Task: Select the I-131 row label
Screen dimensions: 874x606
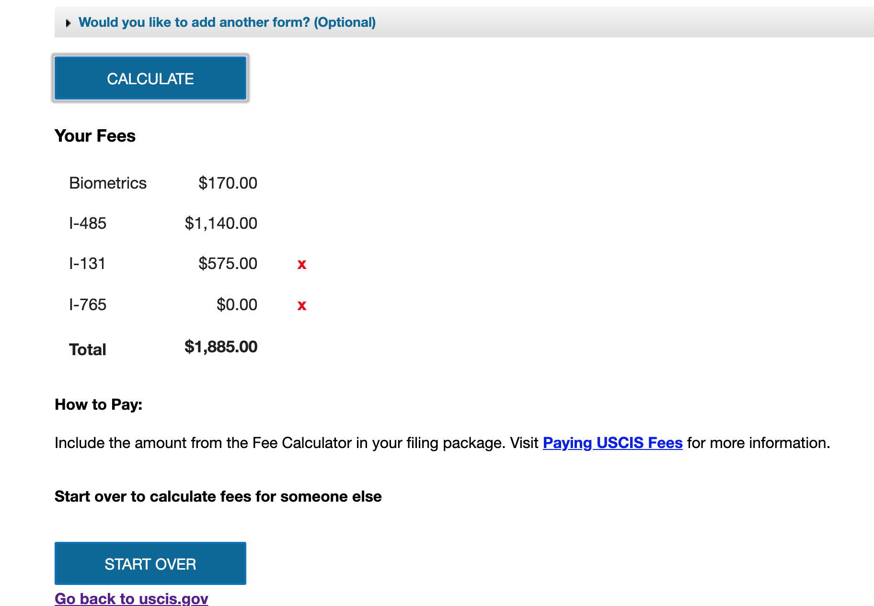Action: pos(87,263)
